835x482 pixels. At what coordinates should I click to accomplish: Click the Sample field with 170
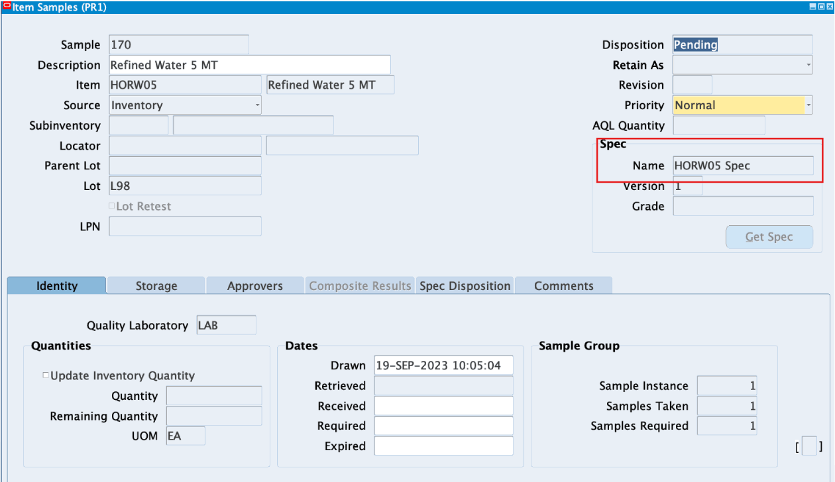click(x=179, y=45)
